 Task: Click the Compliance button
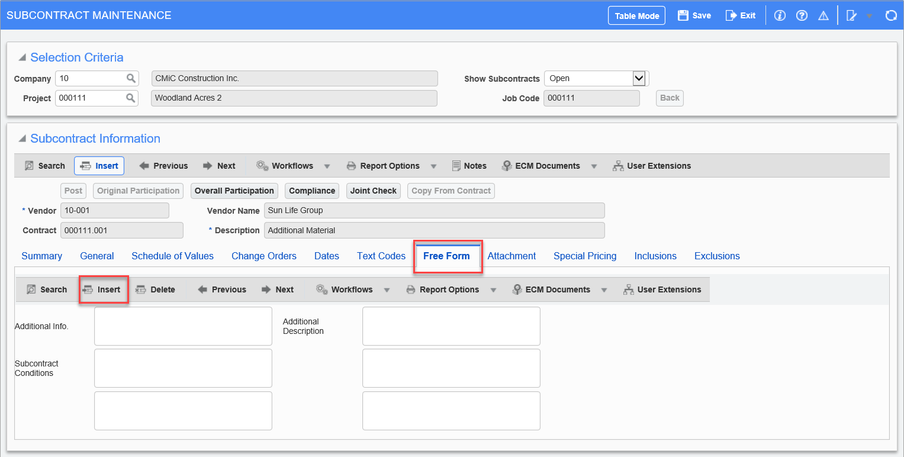(312, 191)
